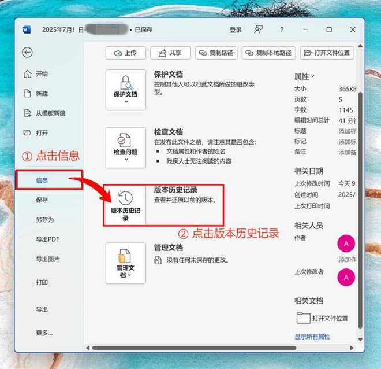Image resolution: width=381 pixels, height=369 pixels.
Task: Click the 作者 avatar circle
Action: click(x=346, y=243)
